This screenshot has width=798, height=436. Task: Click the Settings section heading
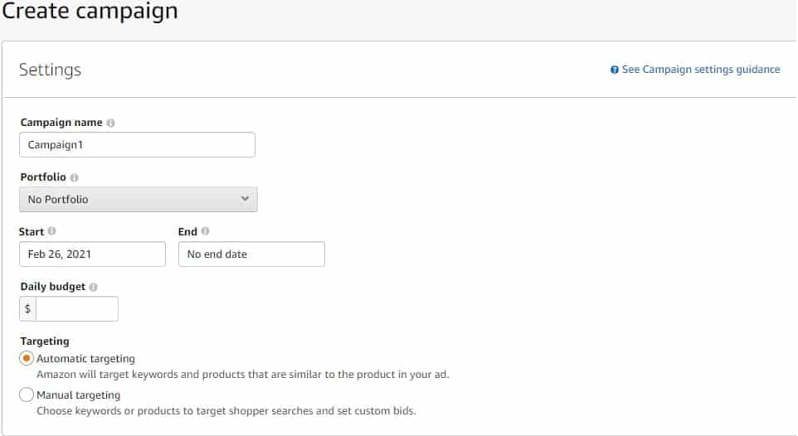coord(50,70)
